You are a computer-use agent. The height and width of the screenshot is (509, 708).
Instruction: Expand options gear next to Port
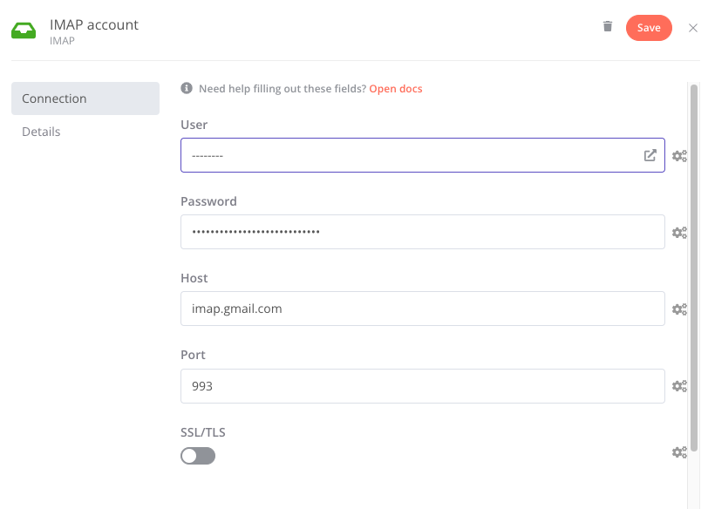679,386
